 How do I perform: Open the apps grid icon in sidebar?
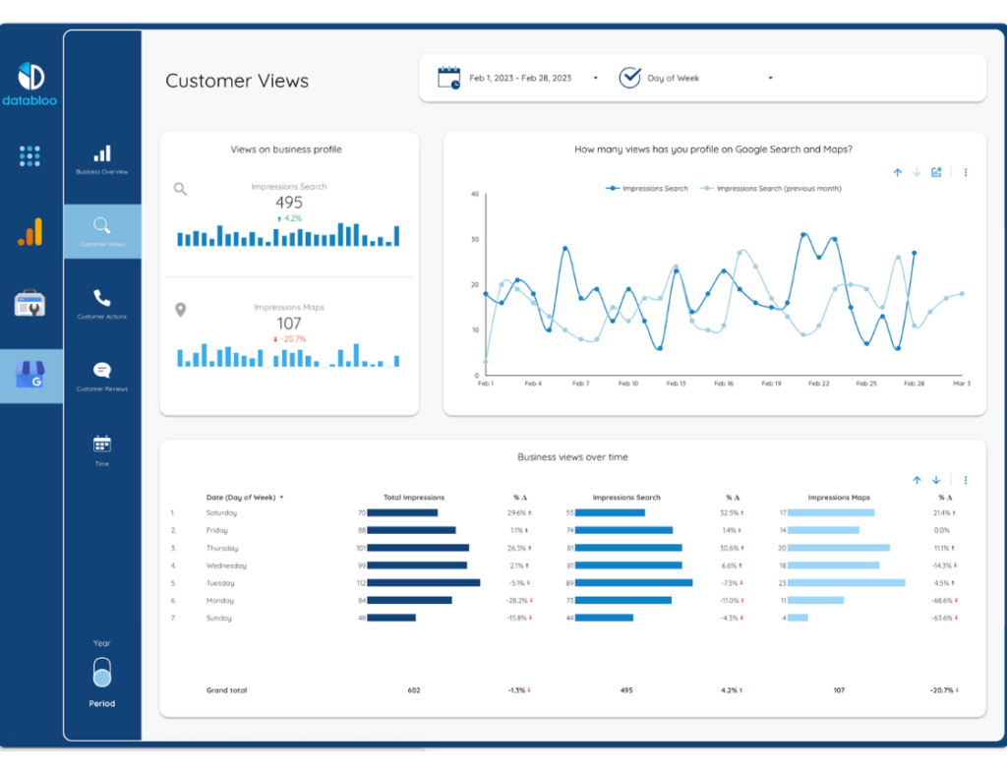(30, 155)
